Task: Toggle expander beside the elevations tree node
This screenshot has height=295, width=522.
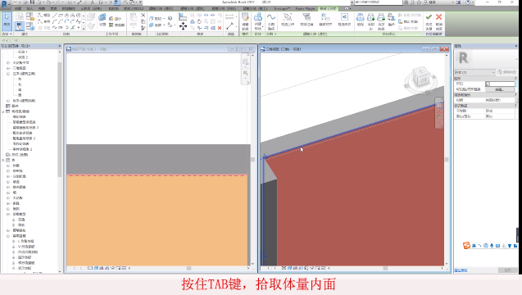Action: (8, 74)
